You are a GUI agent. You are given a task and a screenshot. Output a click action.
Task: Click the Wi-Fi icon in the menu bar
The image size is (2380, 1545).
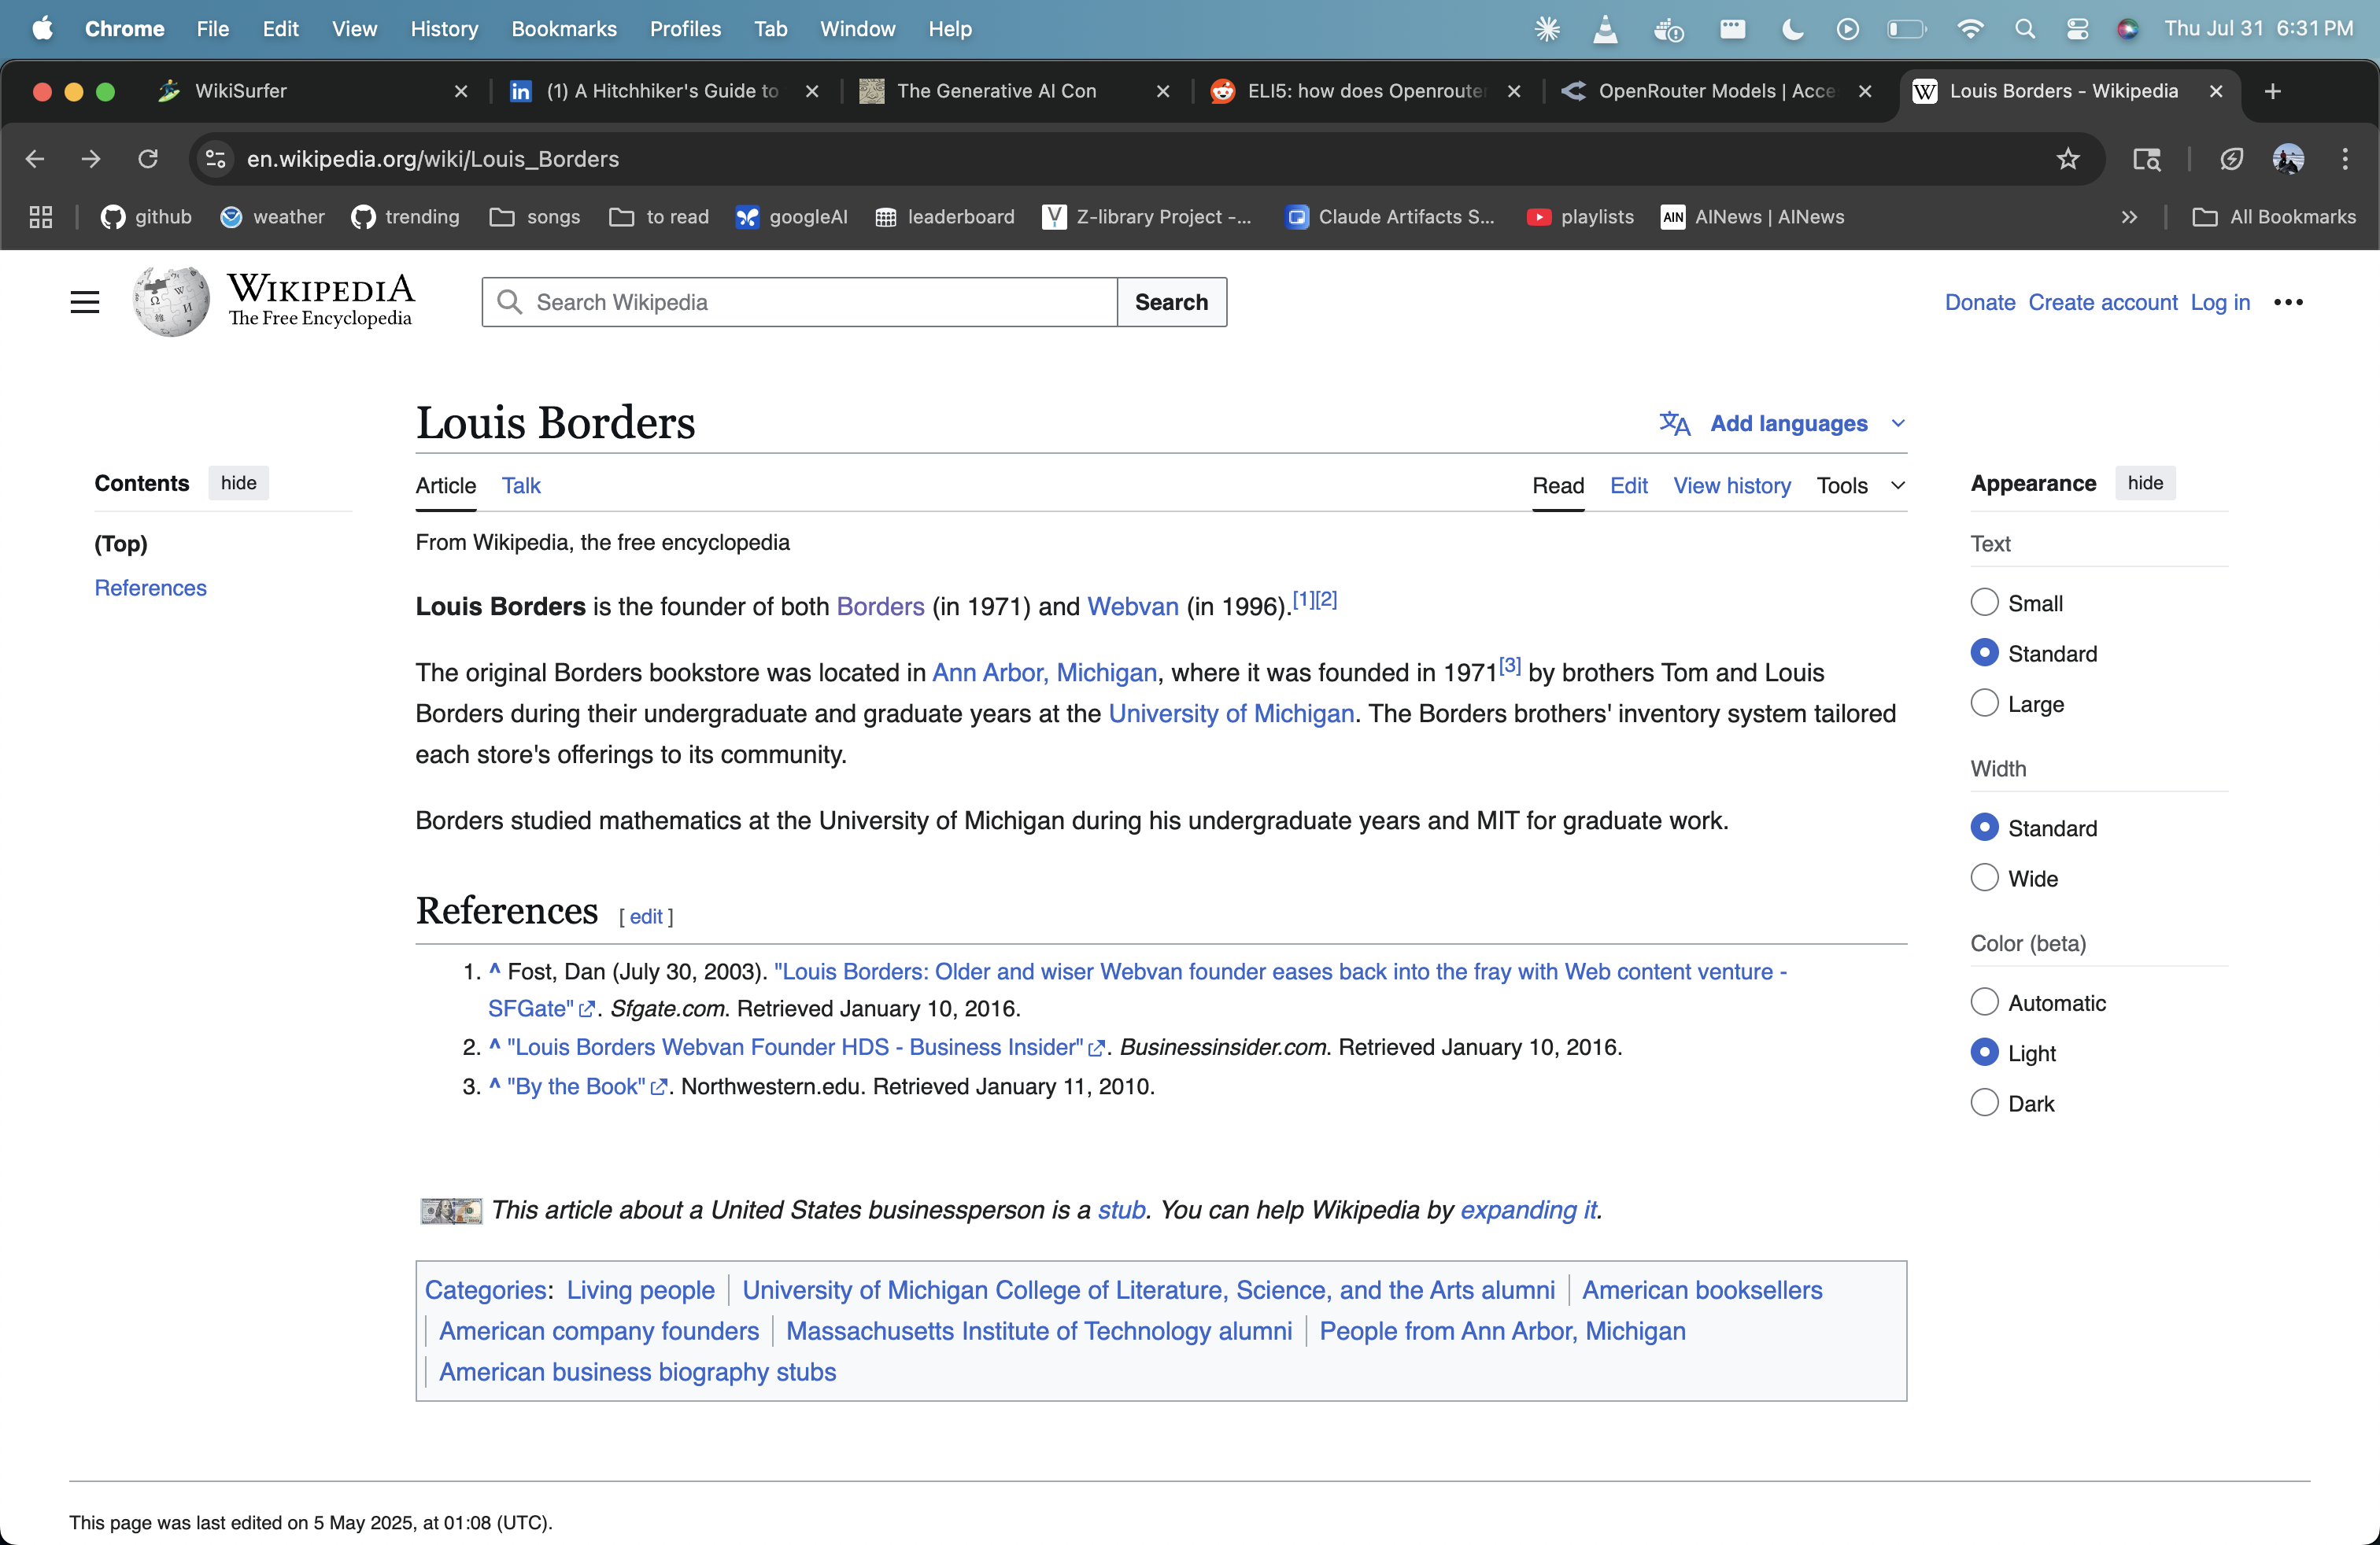pos(1970,29)
